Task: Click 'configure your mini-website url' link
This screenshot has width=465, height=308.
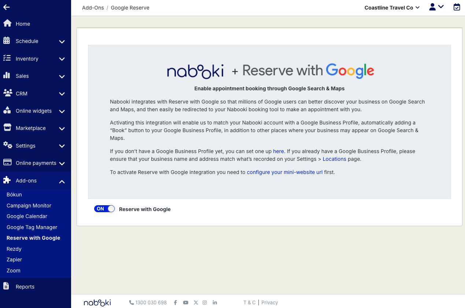Action: (x=285, y=172)
